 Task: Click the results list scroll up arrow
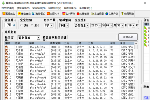coord(136,43)
